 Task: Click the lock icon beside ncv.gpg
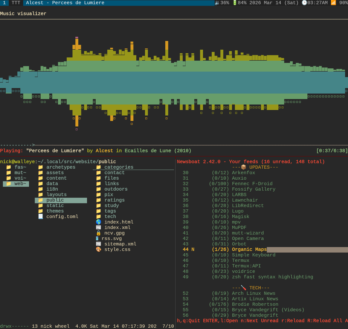[x=99, y=233]
